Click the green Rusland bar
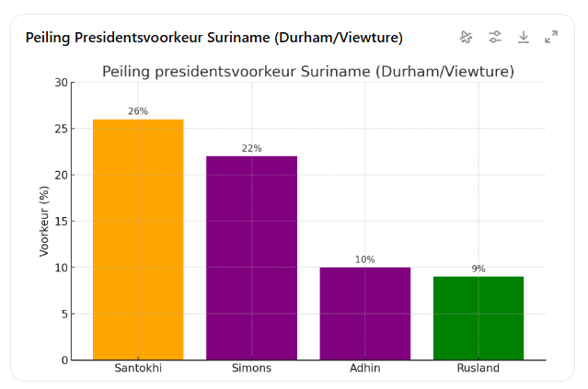588x389 pixels. [478, 317]
